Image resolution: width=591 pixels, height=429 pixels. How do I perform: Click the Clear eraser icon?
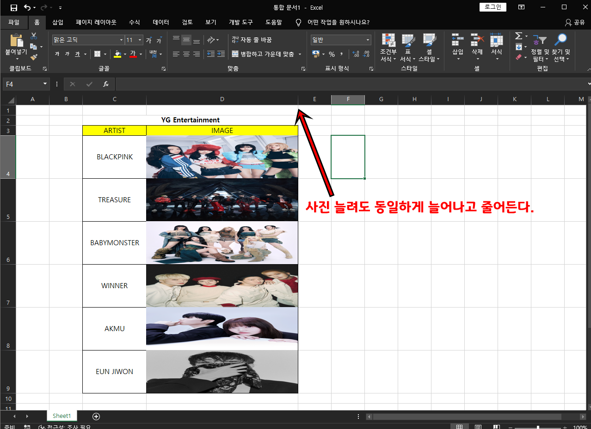pos(518,57)
